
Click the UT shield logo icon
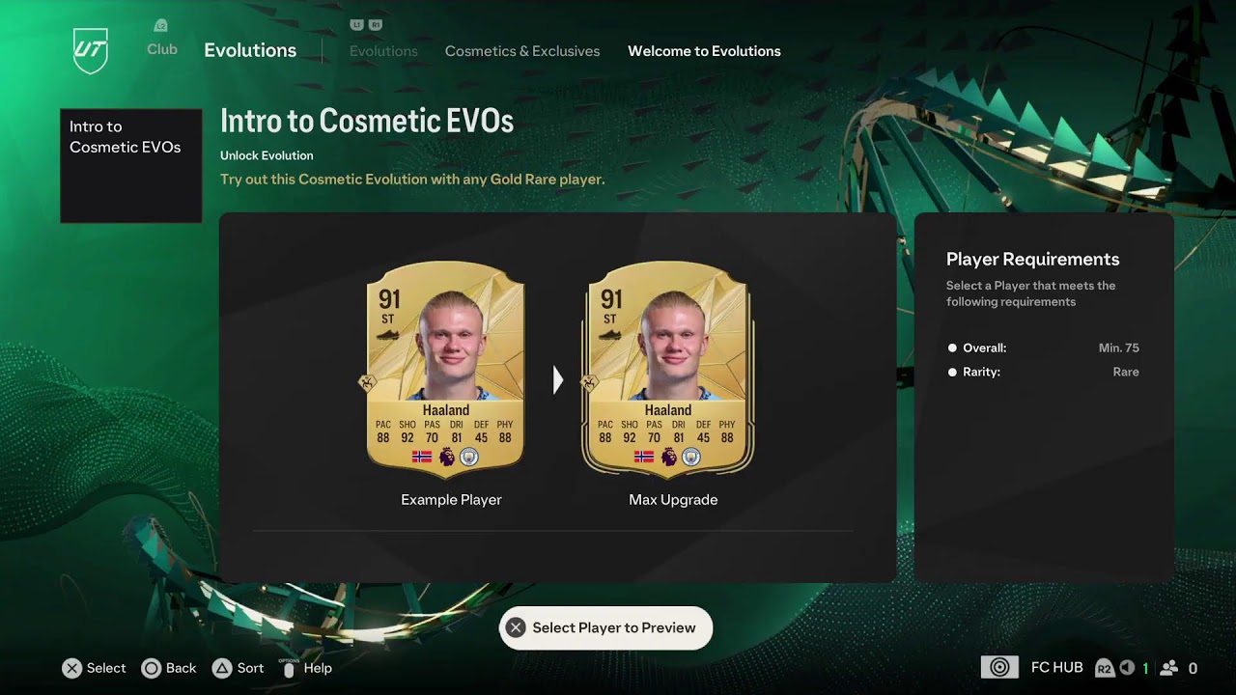91,50
